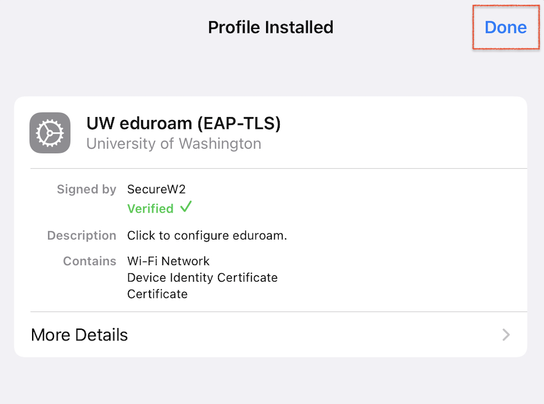Select the Click to configure eduroam text
The height and width of the screenshot is (404, 544).
click(x=207, y=236)
